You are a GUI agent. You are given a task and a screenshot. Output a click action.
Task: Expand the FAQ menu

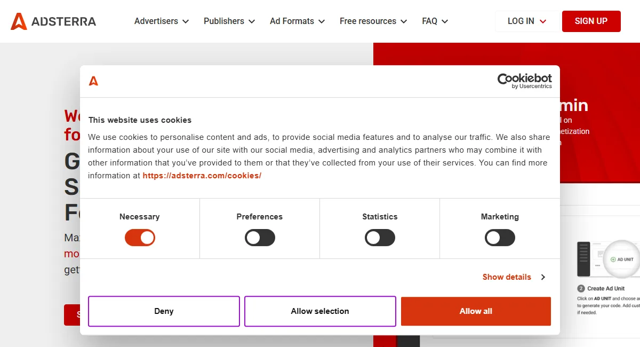tap(435, 21)
